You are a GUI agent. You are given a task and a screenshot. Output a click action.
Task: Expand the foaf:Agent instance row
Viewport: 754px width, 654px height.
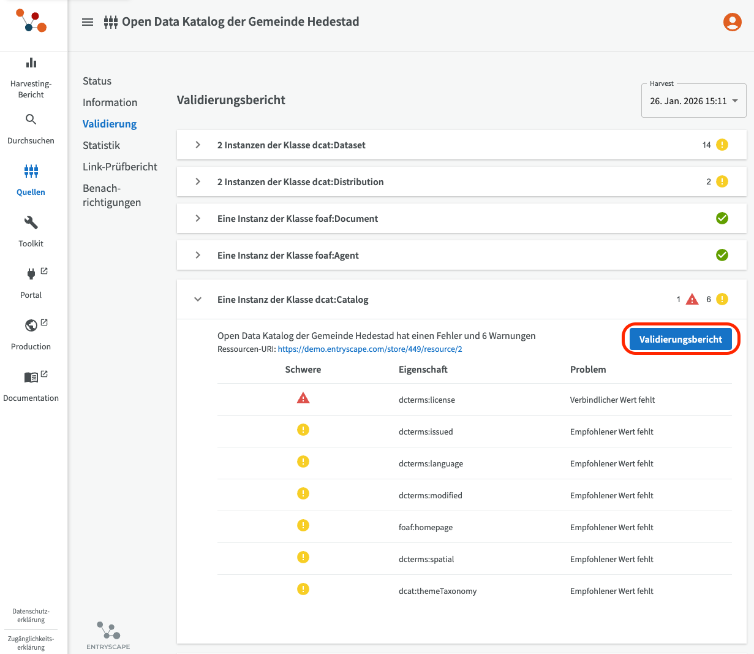(198, 256)
